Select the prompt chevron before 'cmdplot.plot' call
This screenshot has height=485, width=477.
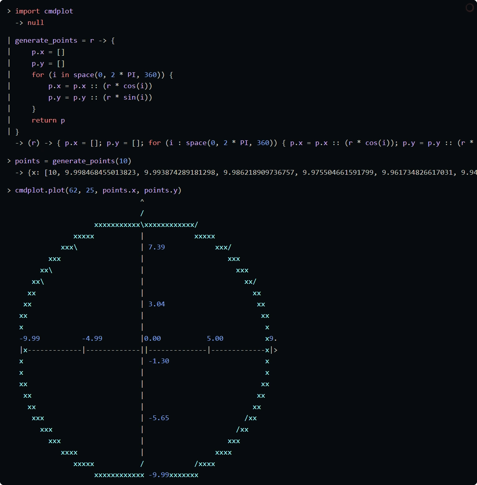[x=9, y=190]
